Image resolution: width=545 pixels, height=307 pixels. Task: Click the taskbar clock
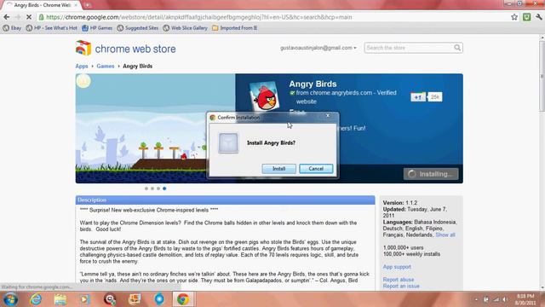click(x=525, y=299)
